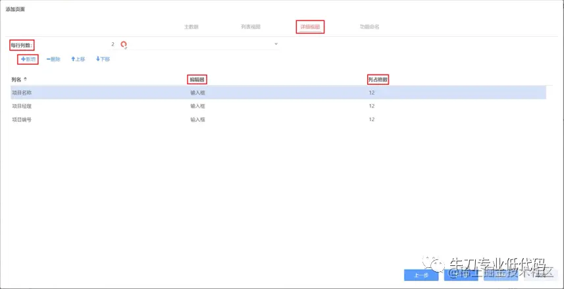Move selected row down with 下移
Viewport: 564px width, 289px height.
point(103,59)
